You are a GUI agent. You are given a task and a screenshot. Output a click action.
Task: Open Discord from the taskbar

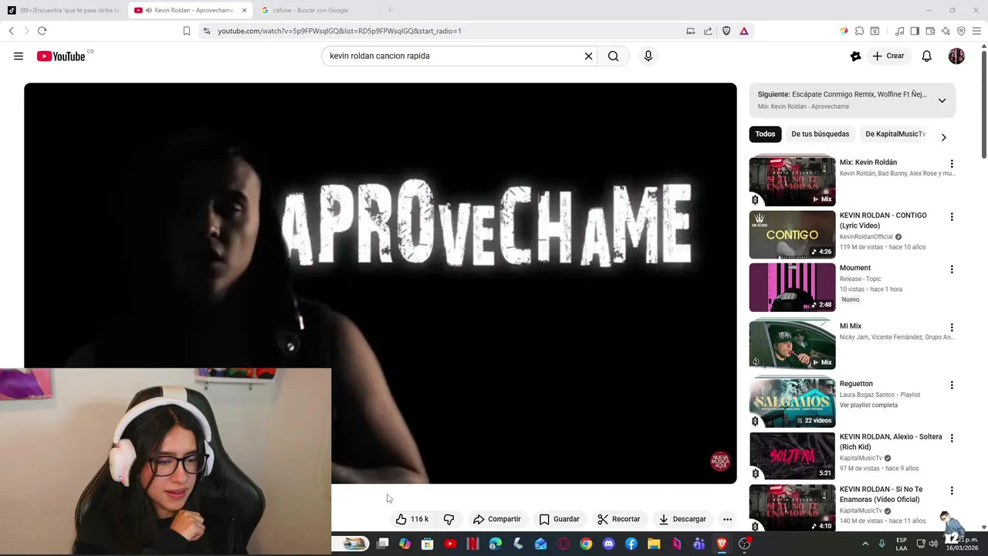pos(608,544)
